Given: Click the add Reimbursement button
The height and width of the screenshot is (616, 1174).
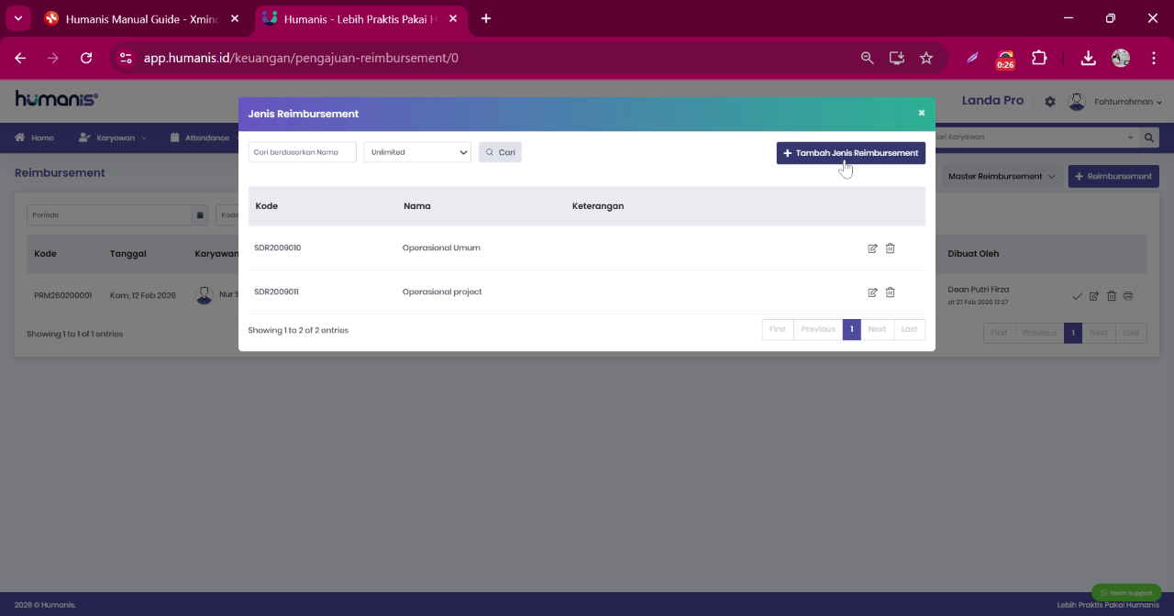Looking at the screenshot, I should click(1113, 176).
